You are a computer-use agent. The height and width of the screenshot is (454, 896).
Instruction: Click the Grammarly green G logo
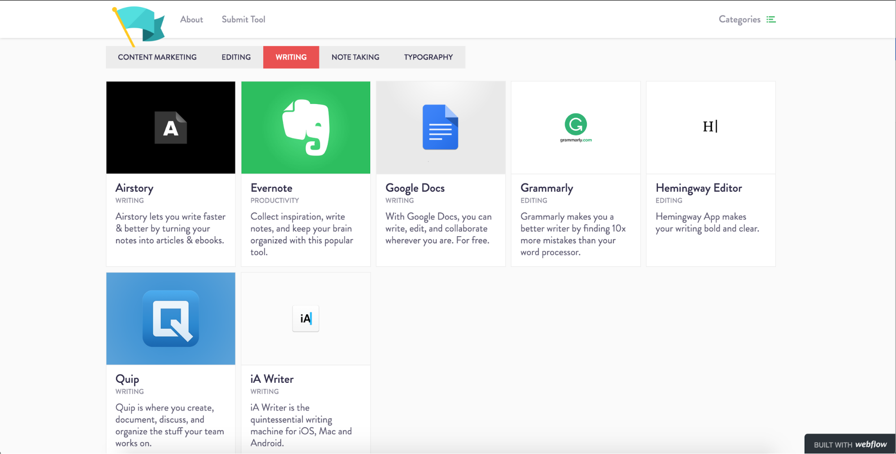pos(576,128)
